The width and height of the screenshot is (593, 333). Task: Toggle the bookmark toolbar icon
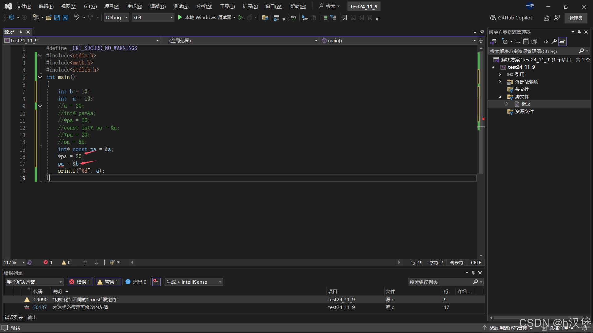click(345, 18)
